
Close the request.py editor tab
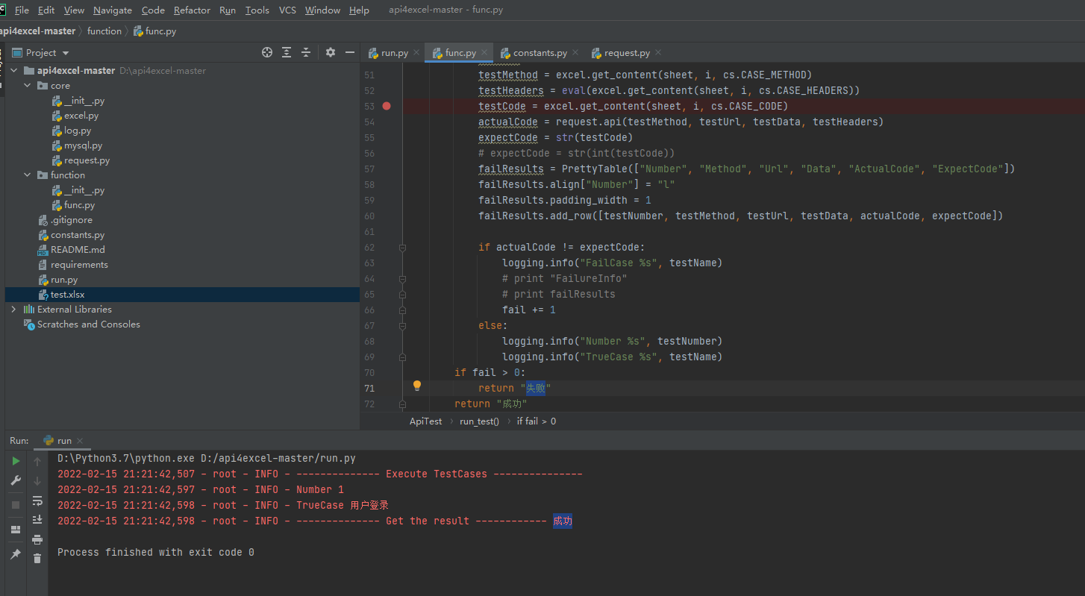657,53
